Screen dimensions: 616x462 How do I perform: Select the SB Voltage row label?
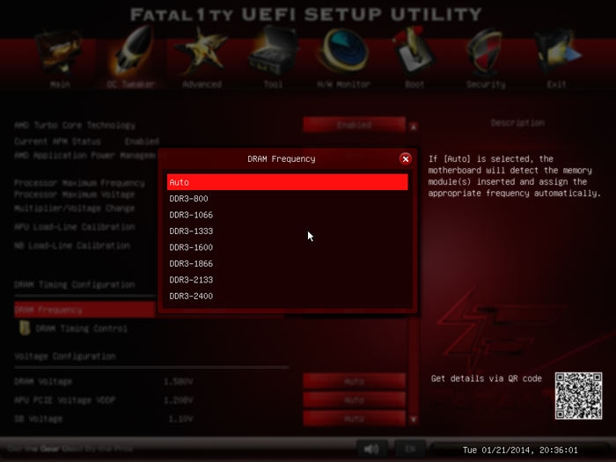pos(39,419)
